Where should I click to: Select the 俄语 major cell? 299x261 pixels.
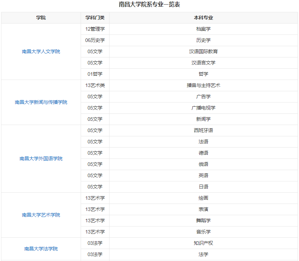204,164
